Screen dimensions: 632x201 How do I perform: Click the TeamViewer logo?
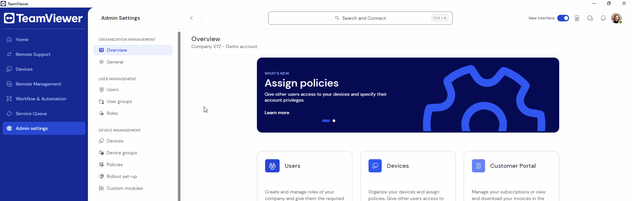[43, 18]
